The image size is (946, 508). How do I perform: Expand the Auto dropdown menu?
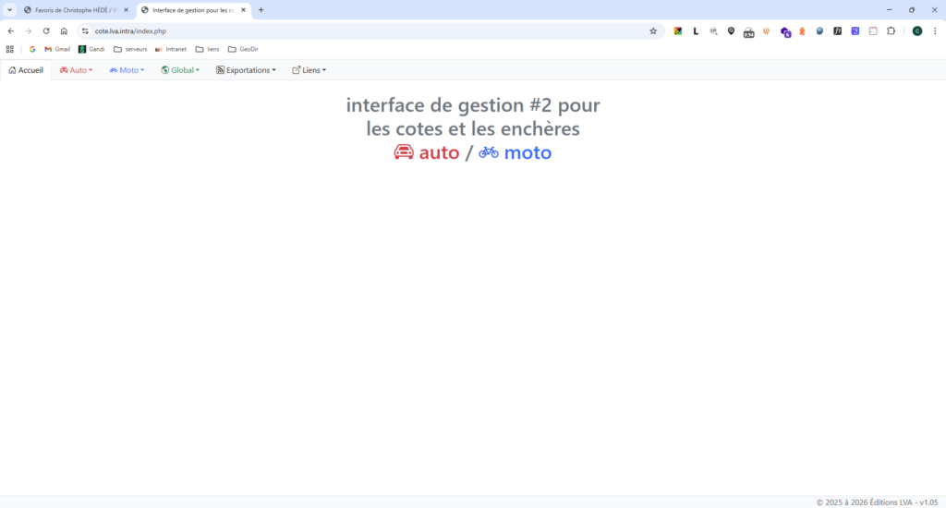(x=76, y=70)
